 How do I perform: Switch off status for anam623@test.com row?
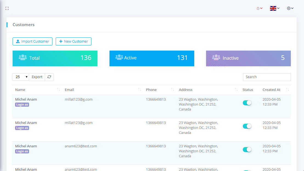247,150
